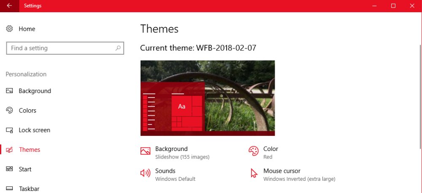
Task: Click the Themes brush icon in sidebar
Action: coord(9,150)
